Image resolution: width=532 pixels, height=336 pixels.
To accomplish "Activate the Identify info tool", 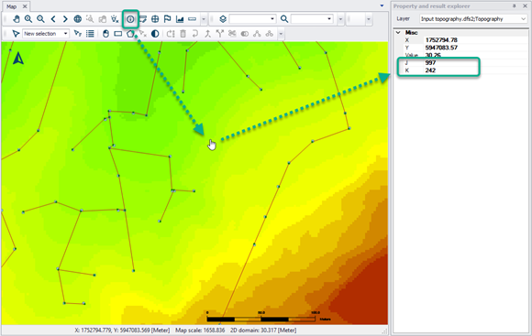I will tap(130, 19).
